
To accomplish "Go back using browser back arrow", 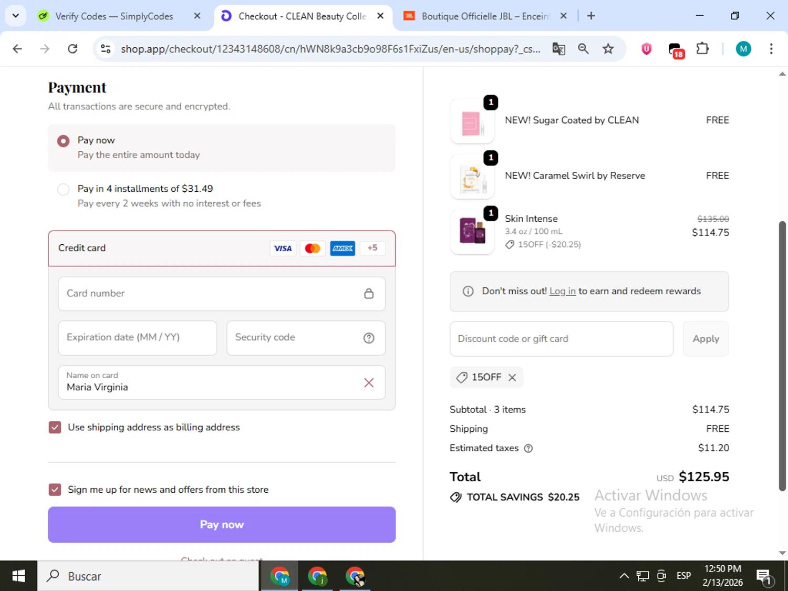I will (17, 49).
